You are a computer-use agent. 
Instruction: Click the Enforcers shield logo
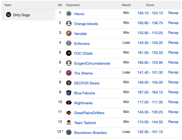(x=69, y=43)
